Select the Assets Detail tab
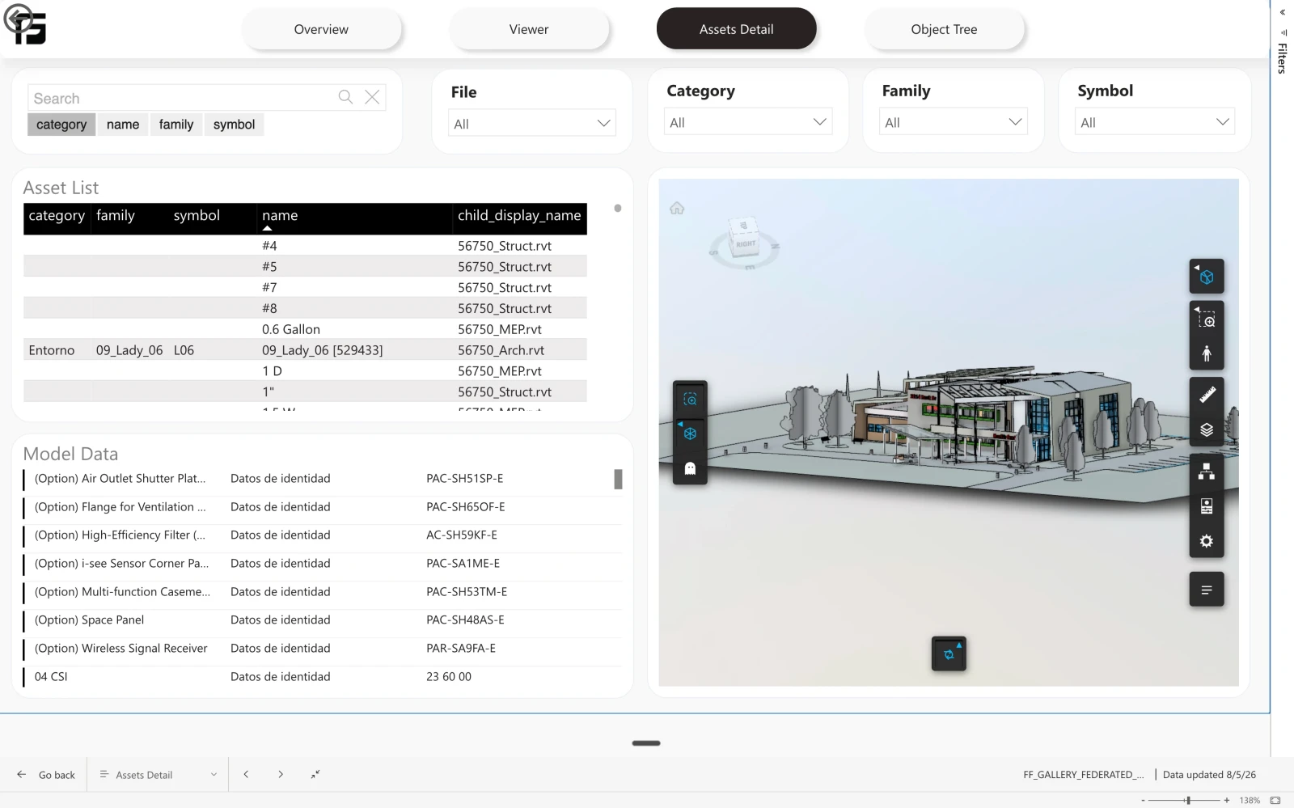 tap(737, 29)
